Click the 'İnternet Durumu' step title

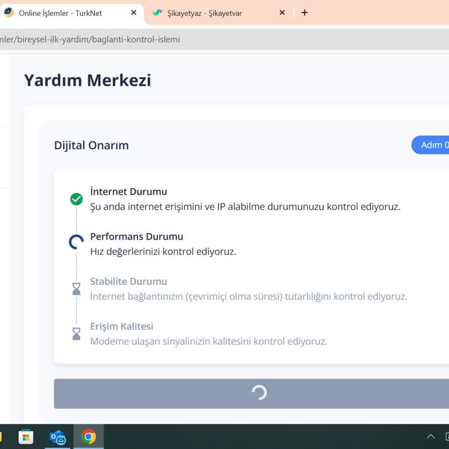pos(129,192)
